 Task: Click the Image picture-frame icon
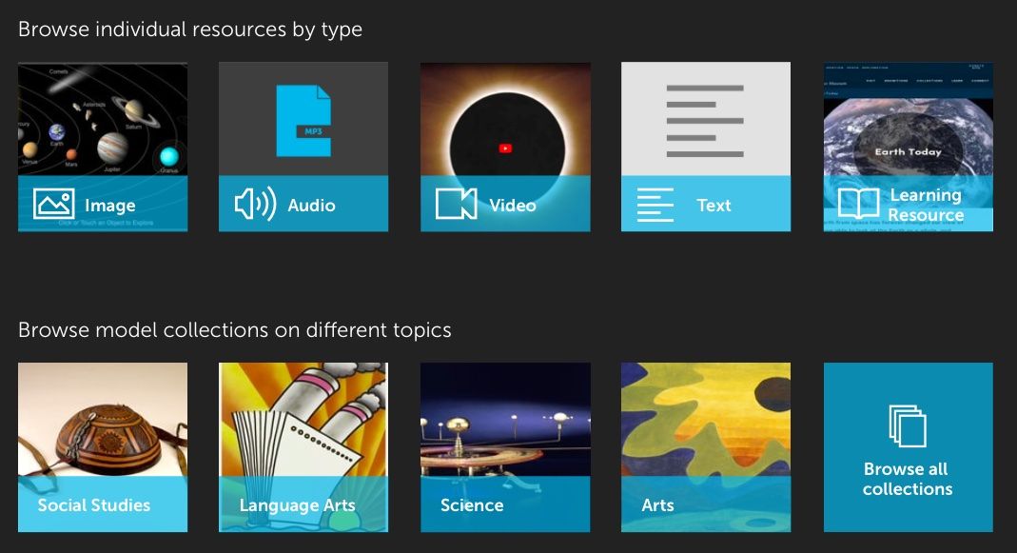tap(53, 203)
